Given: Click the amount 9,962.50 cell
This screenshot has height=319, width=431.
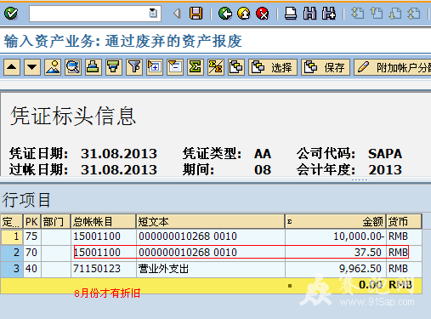Looking at the screenshot, I should coord(336,269).
